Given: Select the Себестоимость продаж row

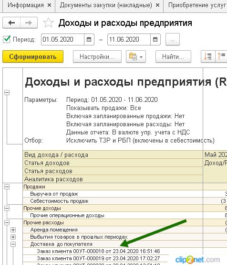Looking at the screenshot, I should [x=113, y=201].
